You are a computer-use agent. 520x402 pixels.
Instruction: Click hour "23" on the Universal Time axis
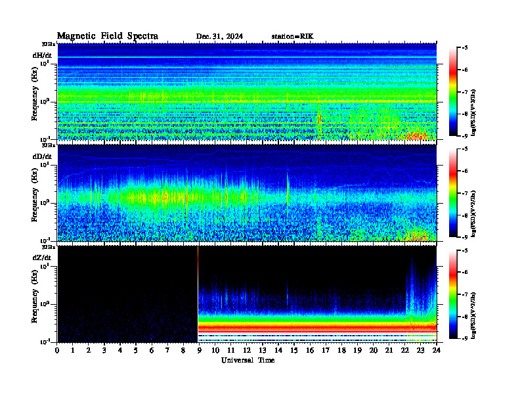coord(420,351)
